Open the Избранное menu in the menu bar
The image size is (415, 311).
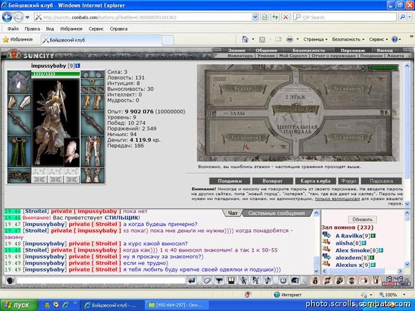(71, 28)
